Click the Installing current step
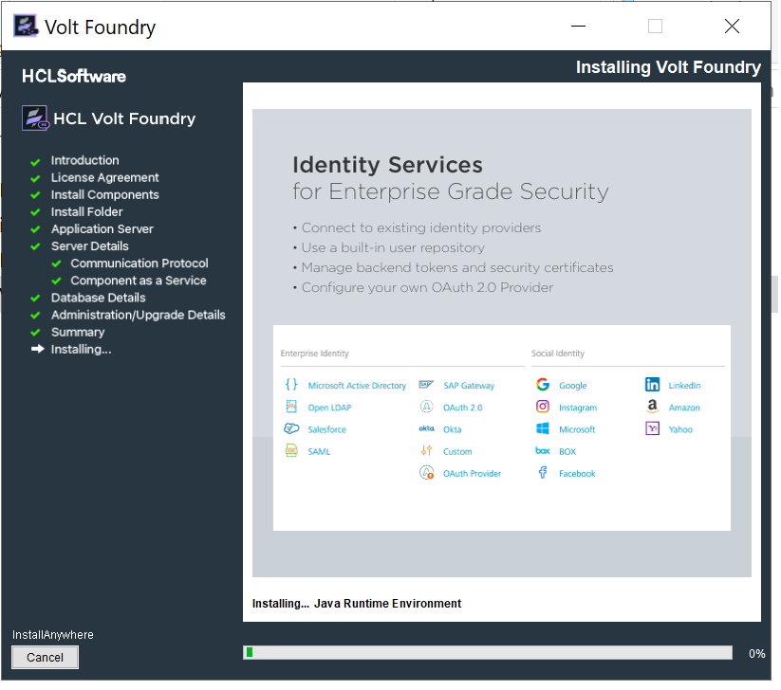 click(x=81, y=349)
